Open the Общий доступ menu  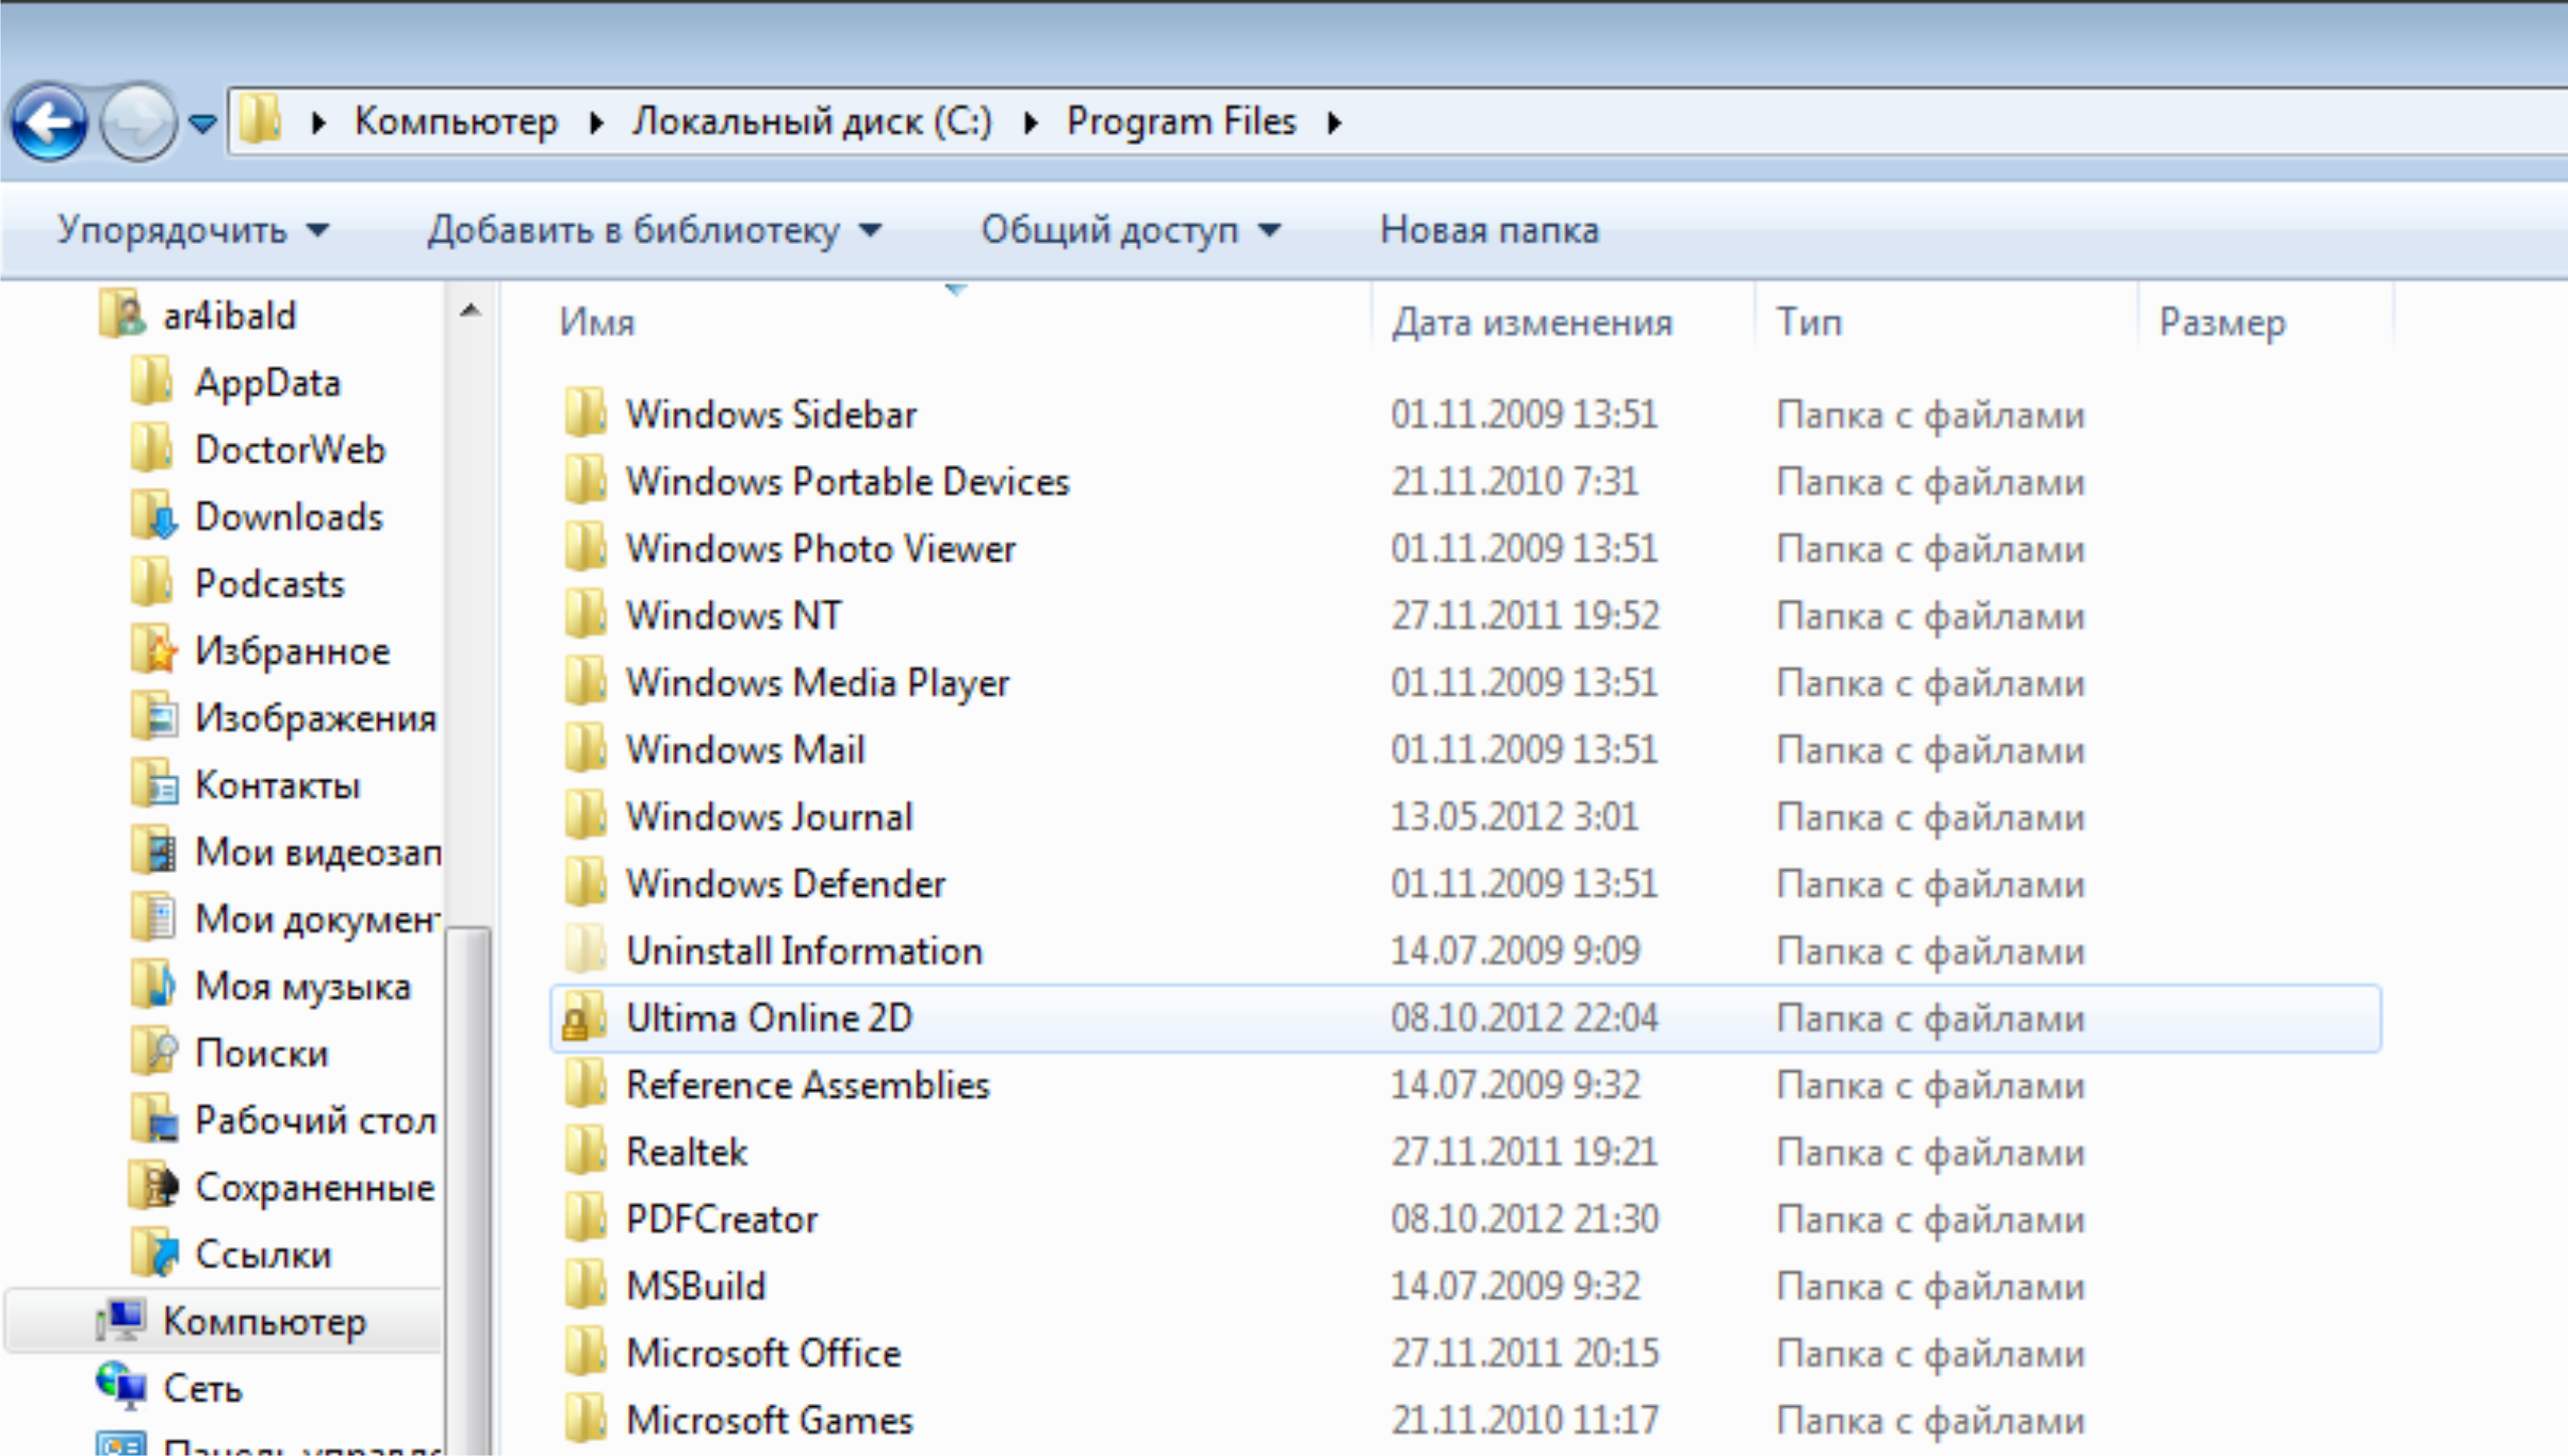(1131, 230)
